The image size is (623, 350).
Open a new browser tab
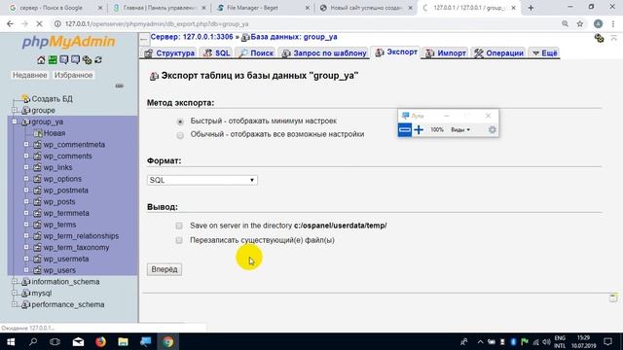pos(531,8)
